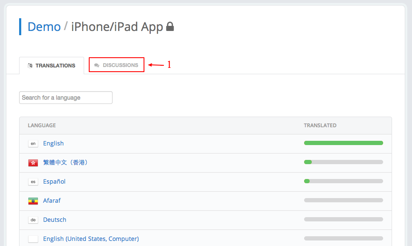
Task: Open the Deutsch translation link
Action: 55,220
